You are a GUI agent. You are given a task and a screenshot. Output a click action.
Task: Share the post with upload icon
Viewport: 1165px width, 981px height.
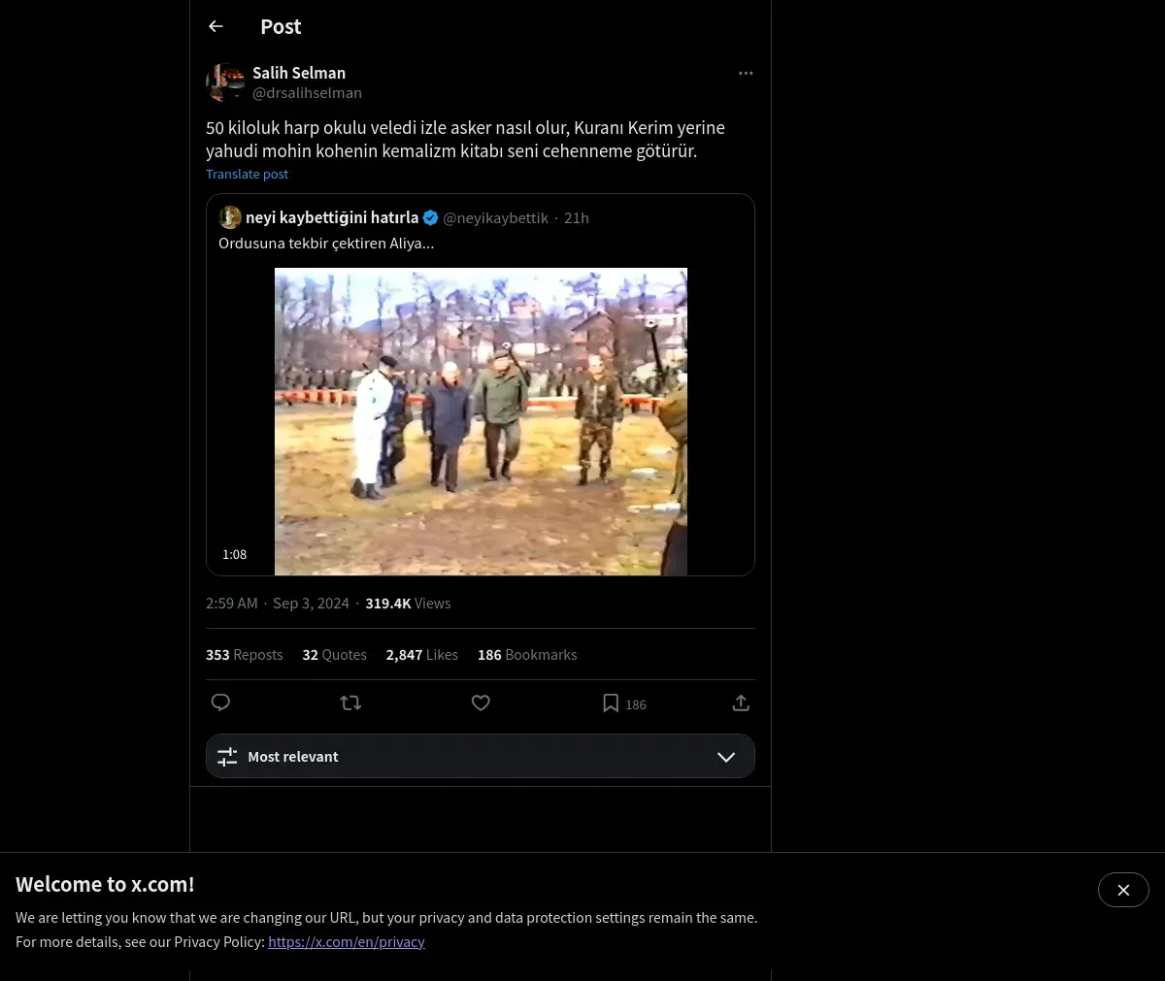741,703
